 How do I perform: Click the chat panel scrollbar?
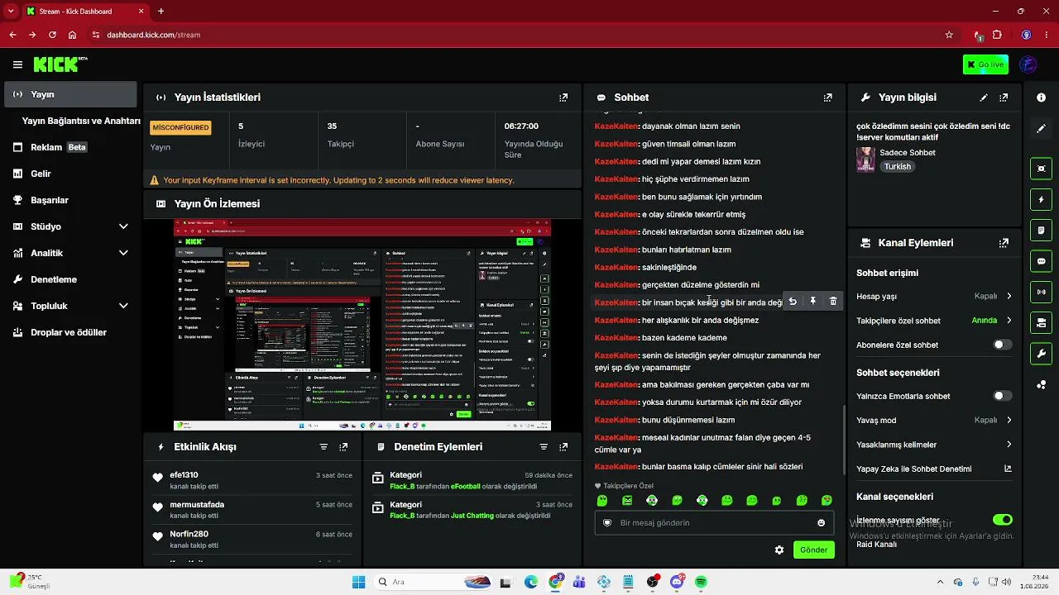(x=844, y=440)
